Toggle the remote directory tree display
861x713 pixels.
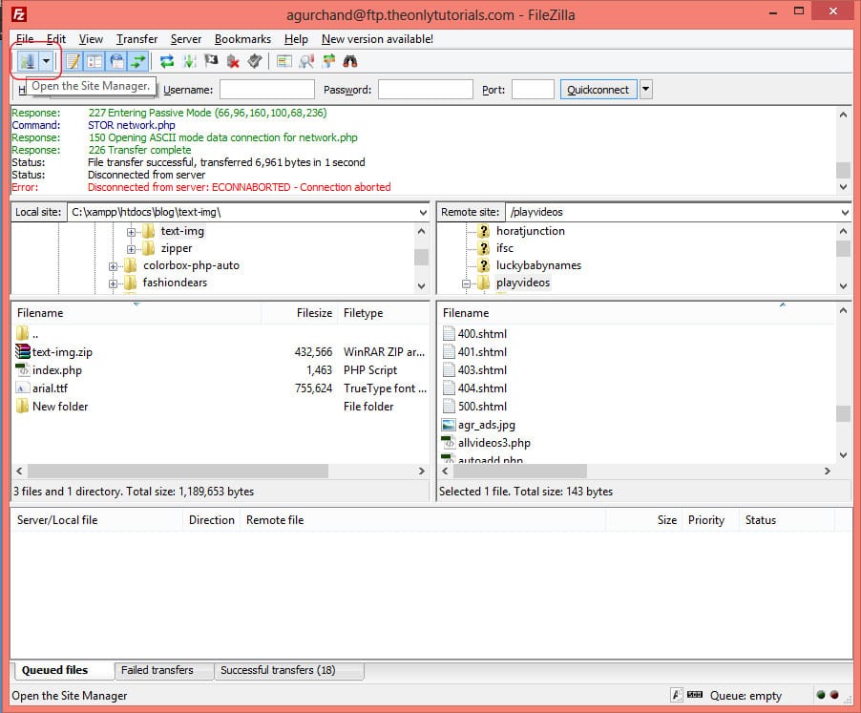[116, 61]
